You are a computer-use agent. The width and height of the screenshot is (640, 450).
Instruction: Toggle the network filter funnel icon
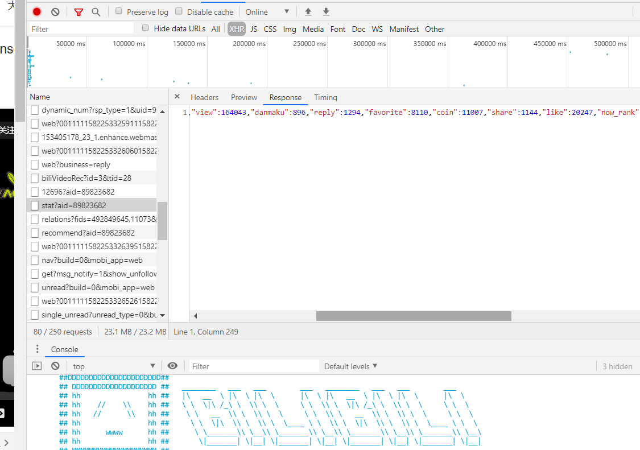tap(79, 12)
